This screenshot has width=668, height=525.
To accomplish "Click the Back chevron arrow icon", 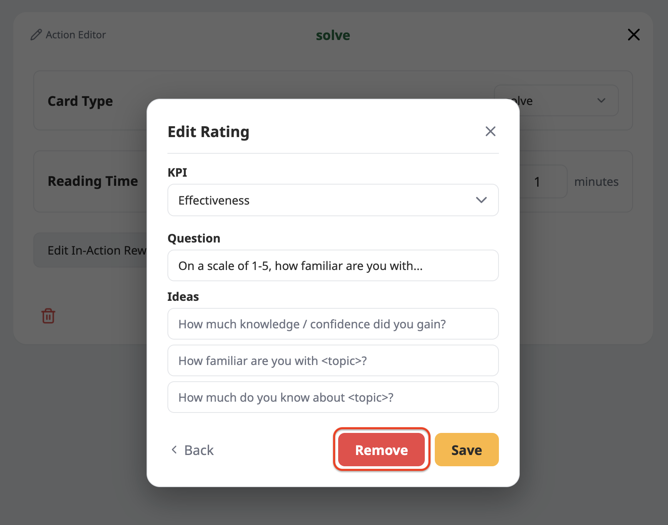I will [174, 450].
